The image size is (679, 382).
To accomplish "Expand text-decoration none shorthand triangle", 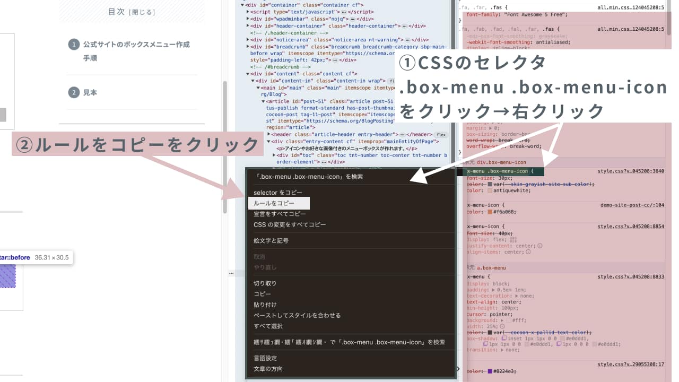I will [x=517, y=296].
